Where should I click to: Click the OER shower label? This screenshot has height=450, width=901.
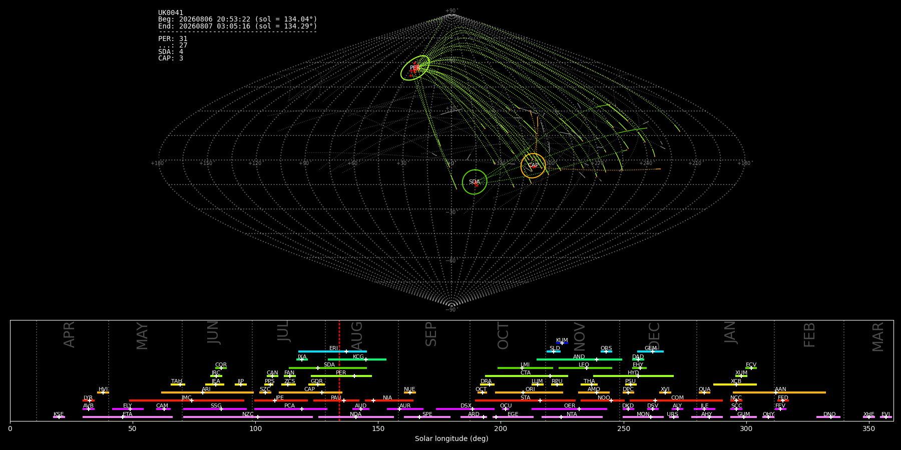(x=570, y=406)
